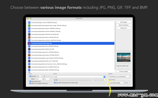Click the Add Images button
This screenshot has height=98, width=158.
pyautogui.click(x=124, y=22)
